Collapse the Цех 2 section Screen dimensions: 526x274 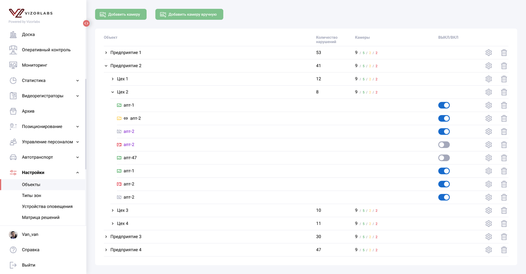pos(113,92)
